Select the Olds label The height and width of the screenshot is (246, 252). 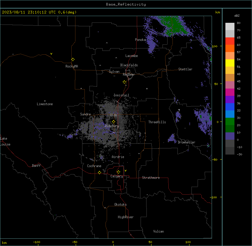[113, 115]
